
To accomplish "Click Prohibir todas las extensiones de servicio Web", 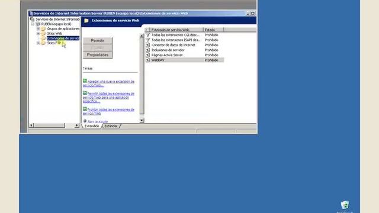I will click(x=108, y=111).
